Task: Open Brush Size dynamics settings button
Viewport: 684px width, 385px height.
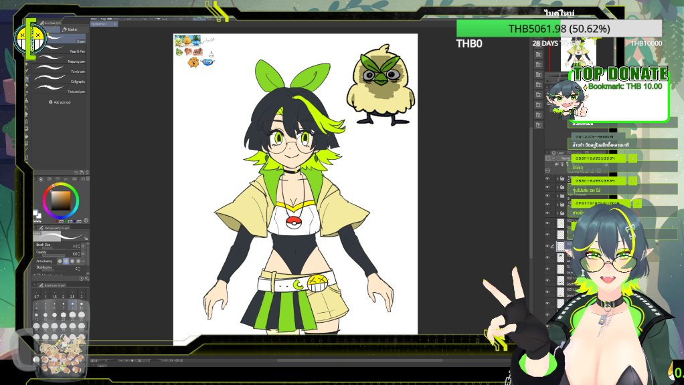Action: pos(83,247)
